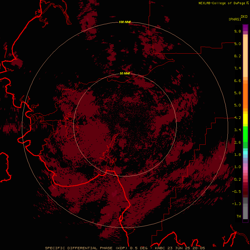This screenshot has height=250, width=250.
Task: Click the -1.3 scale value
Action: pyautogui.click(x=236, y=204)
